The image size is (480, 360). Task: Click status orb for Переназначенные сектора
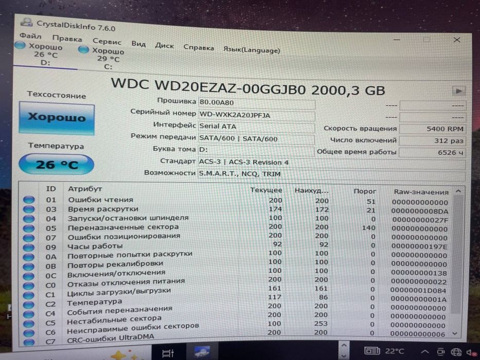(29, 228)
